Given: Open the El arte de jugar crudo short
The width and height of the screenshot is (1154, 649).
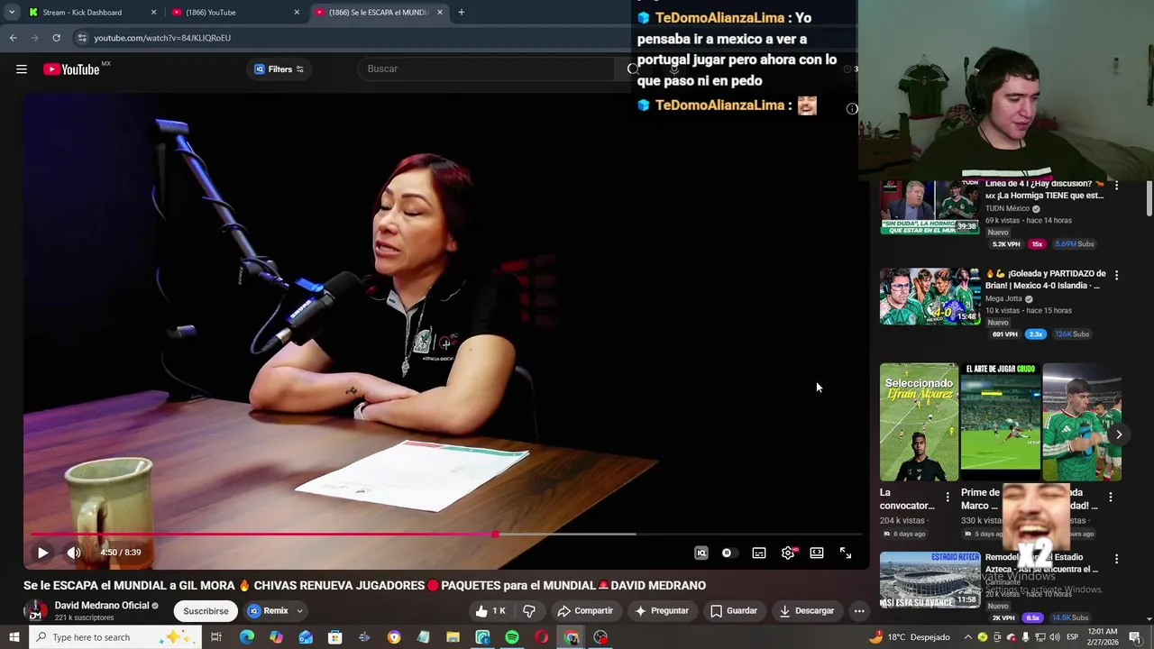Looking at the screenshot, I should coord(1000,423).
